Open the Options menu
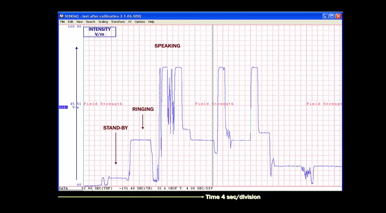This screenshot has height=213, width=386. (x=140, y=22)
